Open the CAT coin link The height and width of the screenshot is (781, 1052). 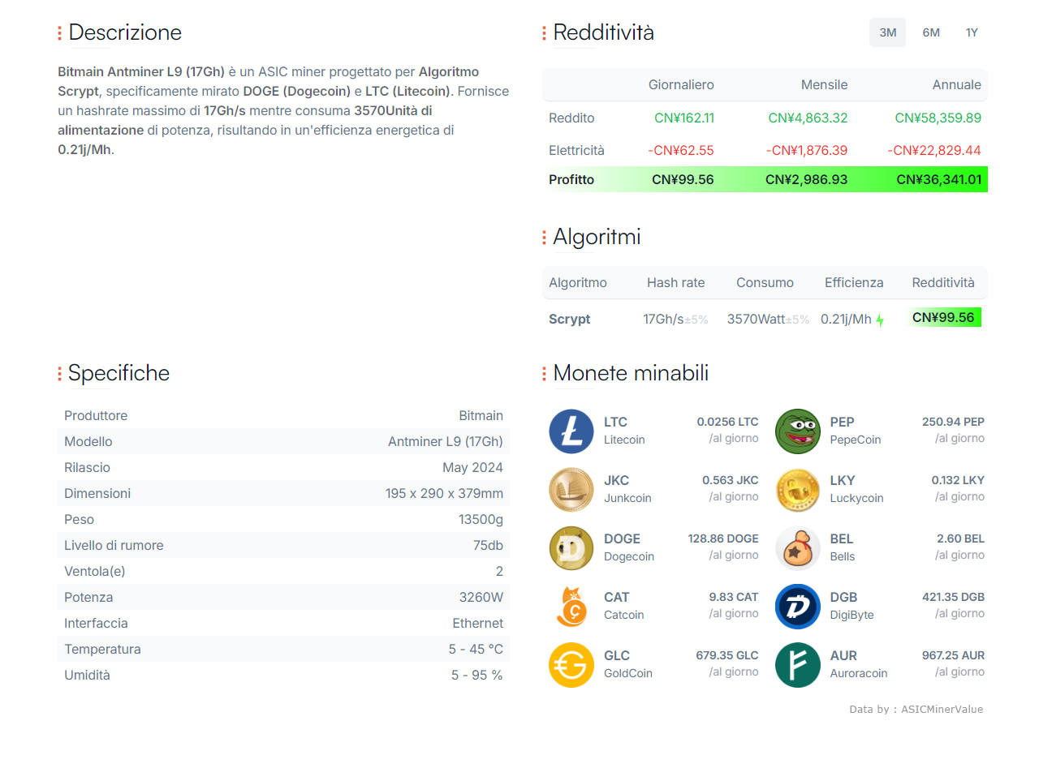click(x=616, y=597)
